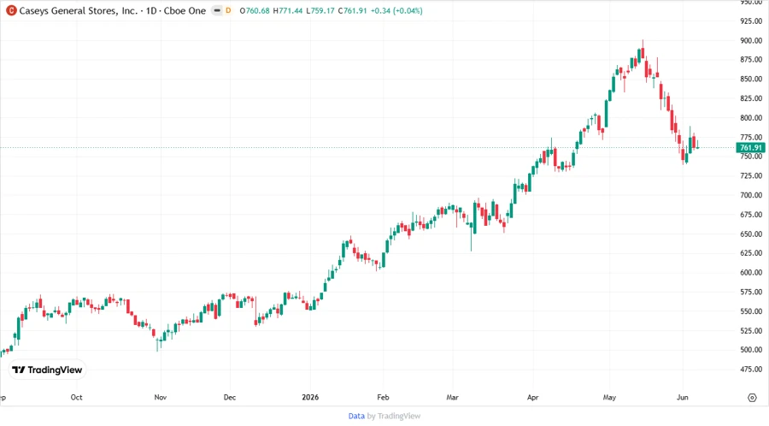
Task: Click the 825.00 price axis label
Action: tap(751, 98)
